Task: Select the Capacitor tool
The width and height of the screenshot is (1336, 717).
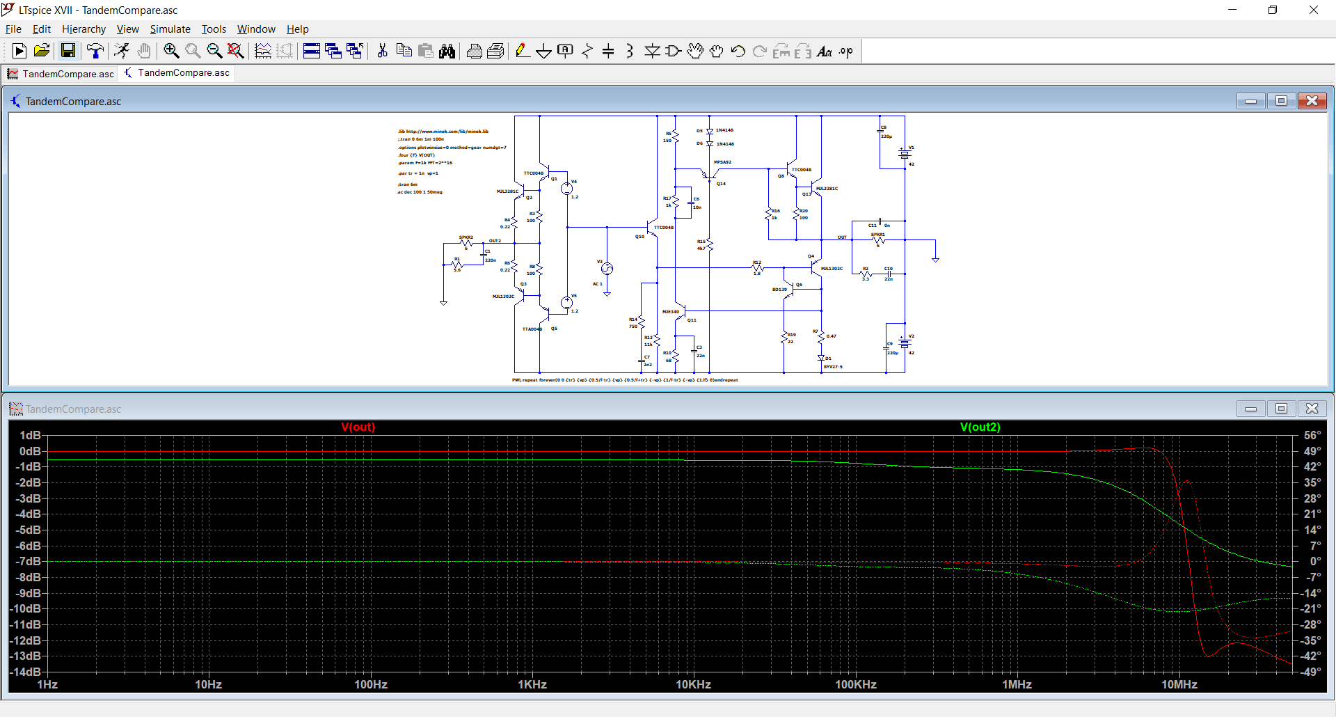Action: (608, 51)
